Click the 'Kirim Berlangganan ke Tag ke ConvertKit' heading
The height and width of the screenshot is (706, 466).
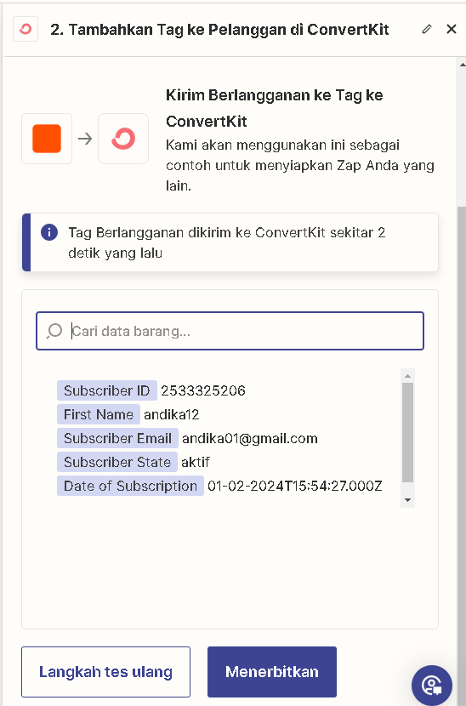(x=274, y=108)
